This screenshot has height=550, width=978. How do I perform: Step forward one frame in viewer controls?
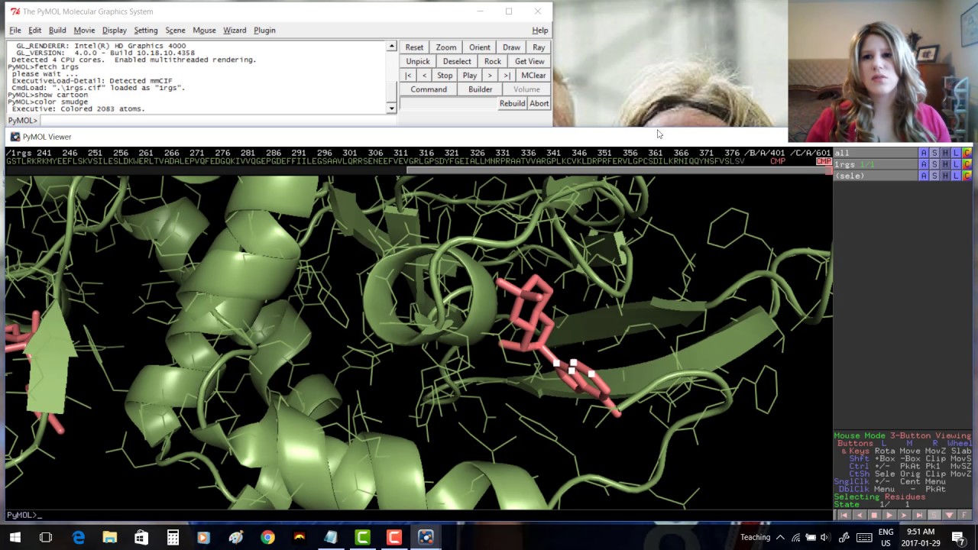coord(904,516)
